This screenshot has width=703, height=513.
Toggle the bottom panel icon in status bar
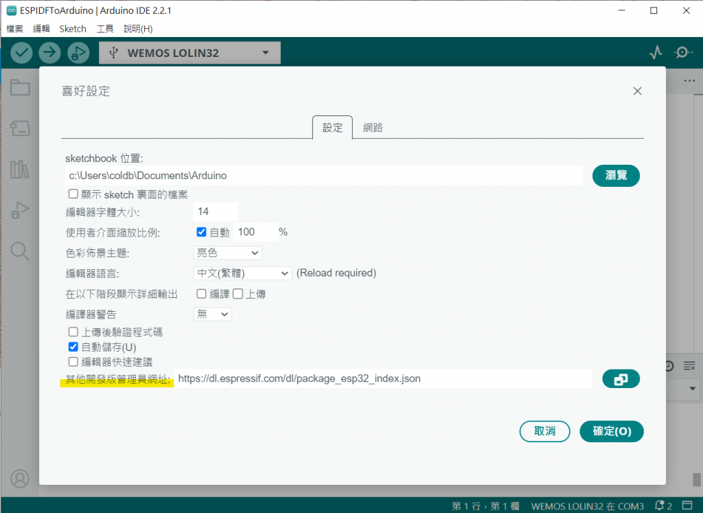coord(687,506)
